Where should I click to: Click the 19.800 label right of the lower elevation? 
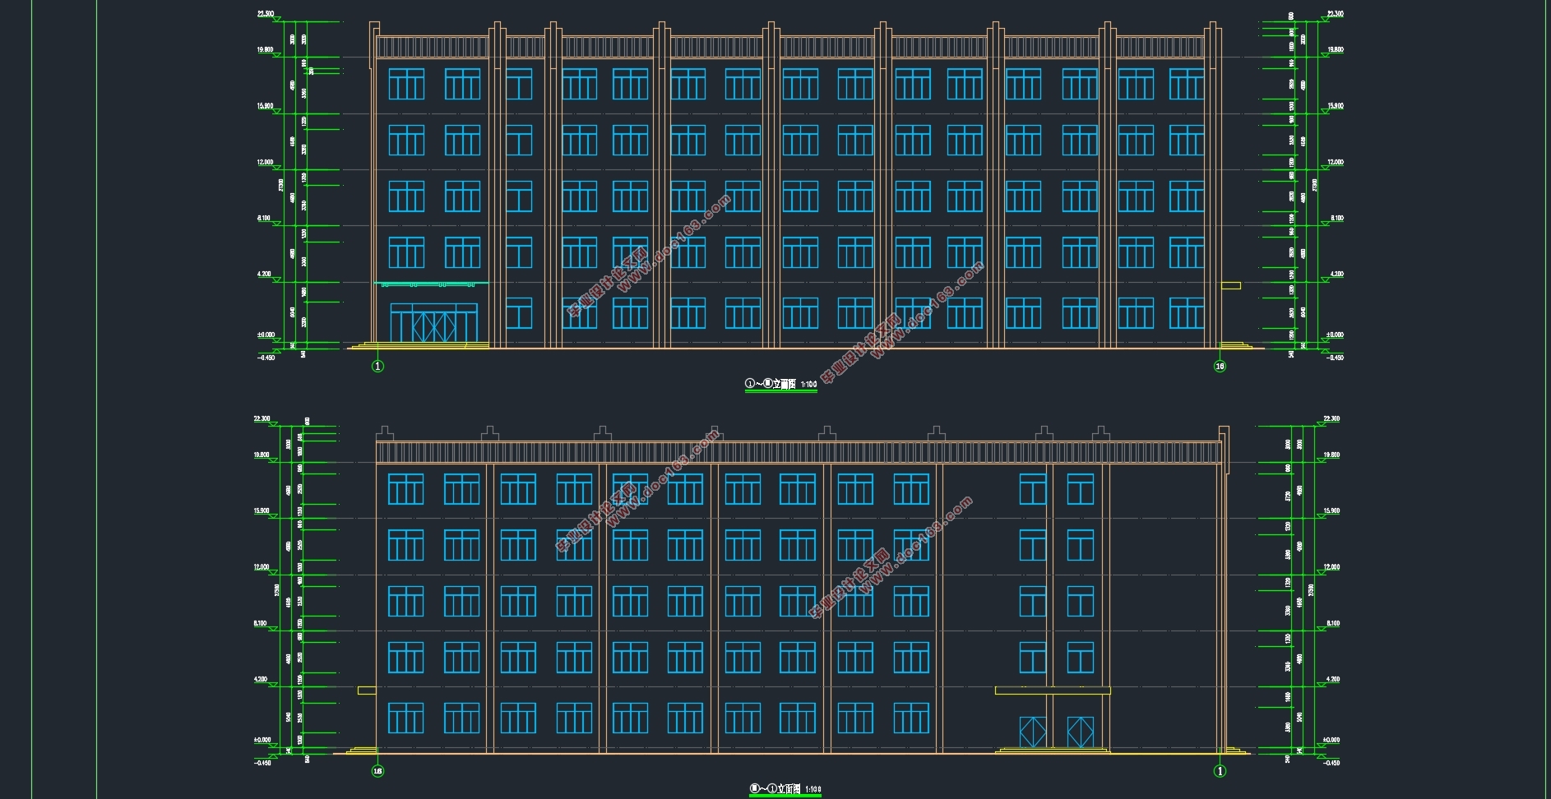pyautogui.click(x=1331, y=455)
